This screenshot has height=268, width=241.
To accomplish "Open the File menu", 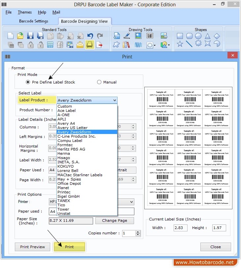I will [x=9, y=12].
